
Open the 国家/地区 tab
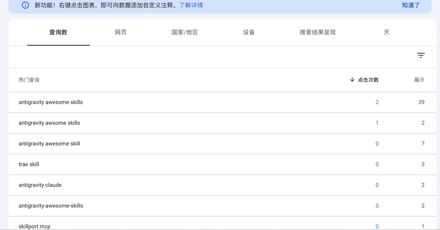[184, 32]
